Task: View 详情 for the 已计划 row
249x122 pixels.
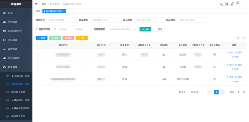Action: (x=235, y=70)
